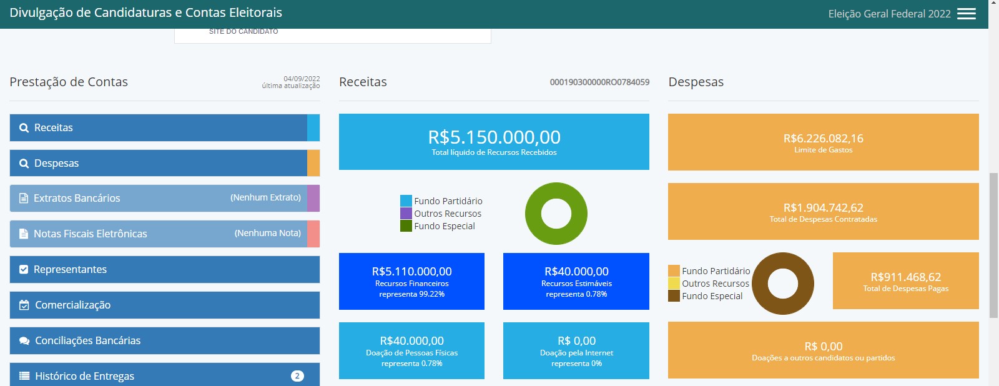The image size is (999, 386).
Task: Click the magnifier icon beside Despesas
Action: (24, 164)
